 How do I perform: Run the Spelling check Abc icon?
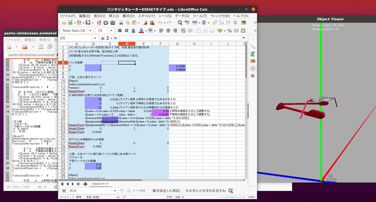tap(187, 23)
